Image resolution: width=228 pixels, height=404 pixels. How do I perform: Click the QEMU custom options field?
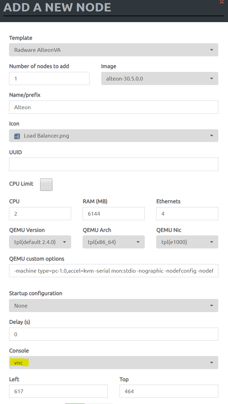click(114, 271)
